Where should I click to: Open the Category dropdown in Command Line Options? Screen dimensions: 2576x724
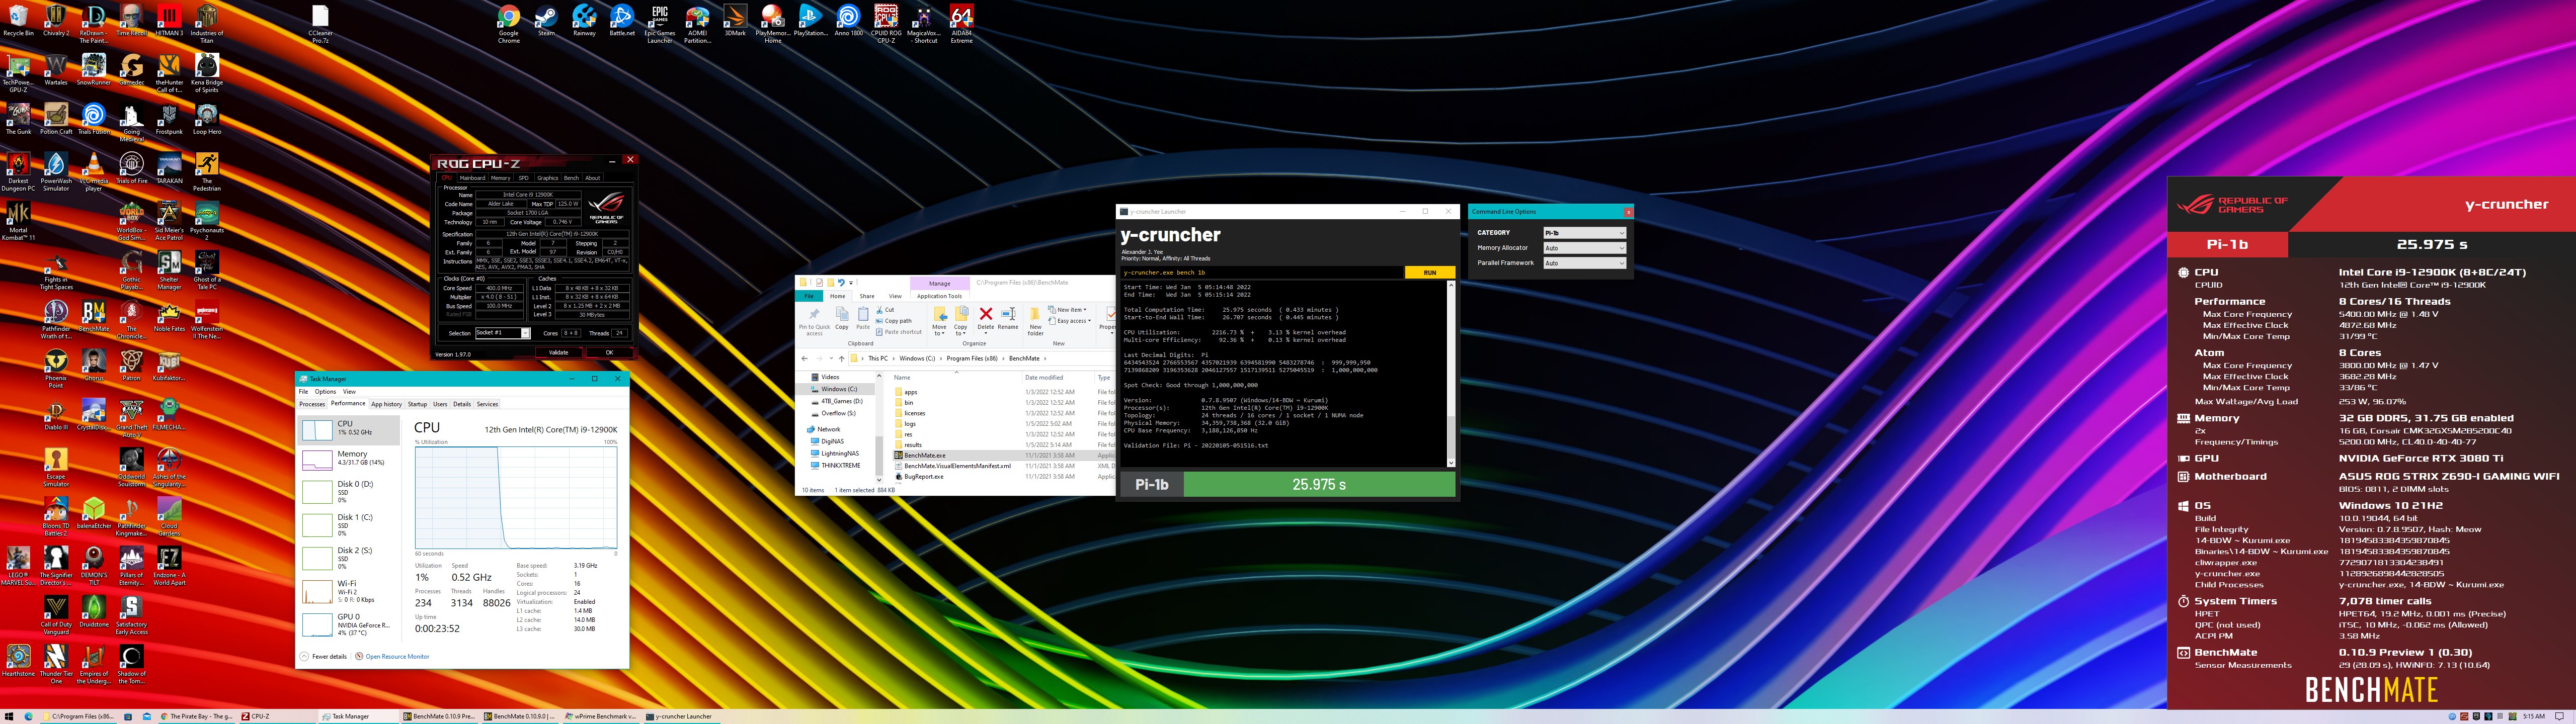coord(1584,233)
